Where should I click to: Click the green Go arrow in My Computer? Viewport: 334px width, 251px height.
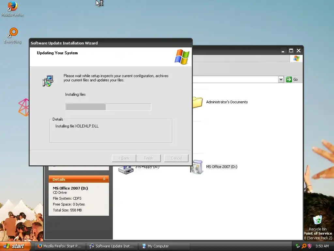pyautogui.click(x=289, y=79)
